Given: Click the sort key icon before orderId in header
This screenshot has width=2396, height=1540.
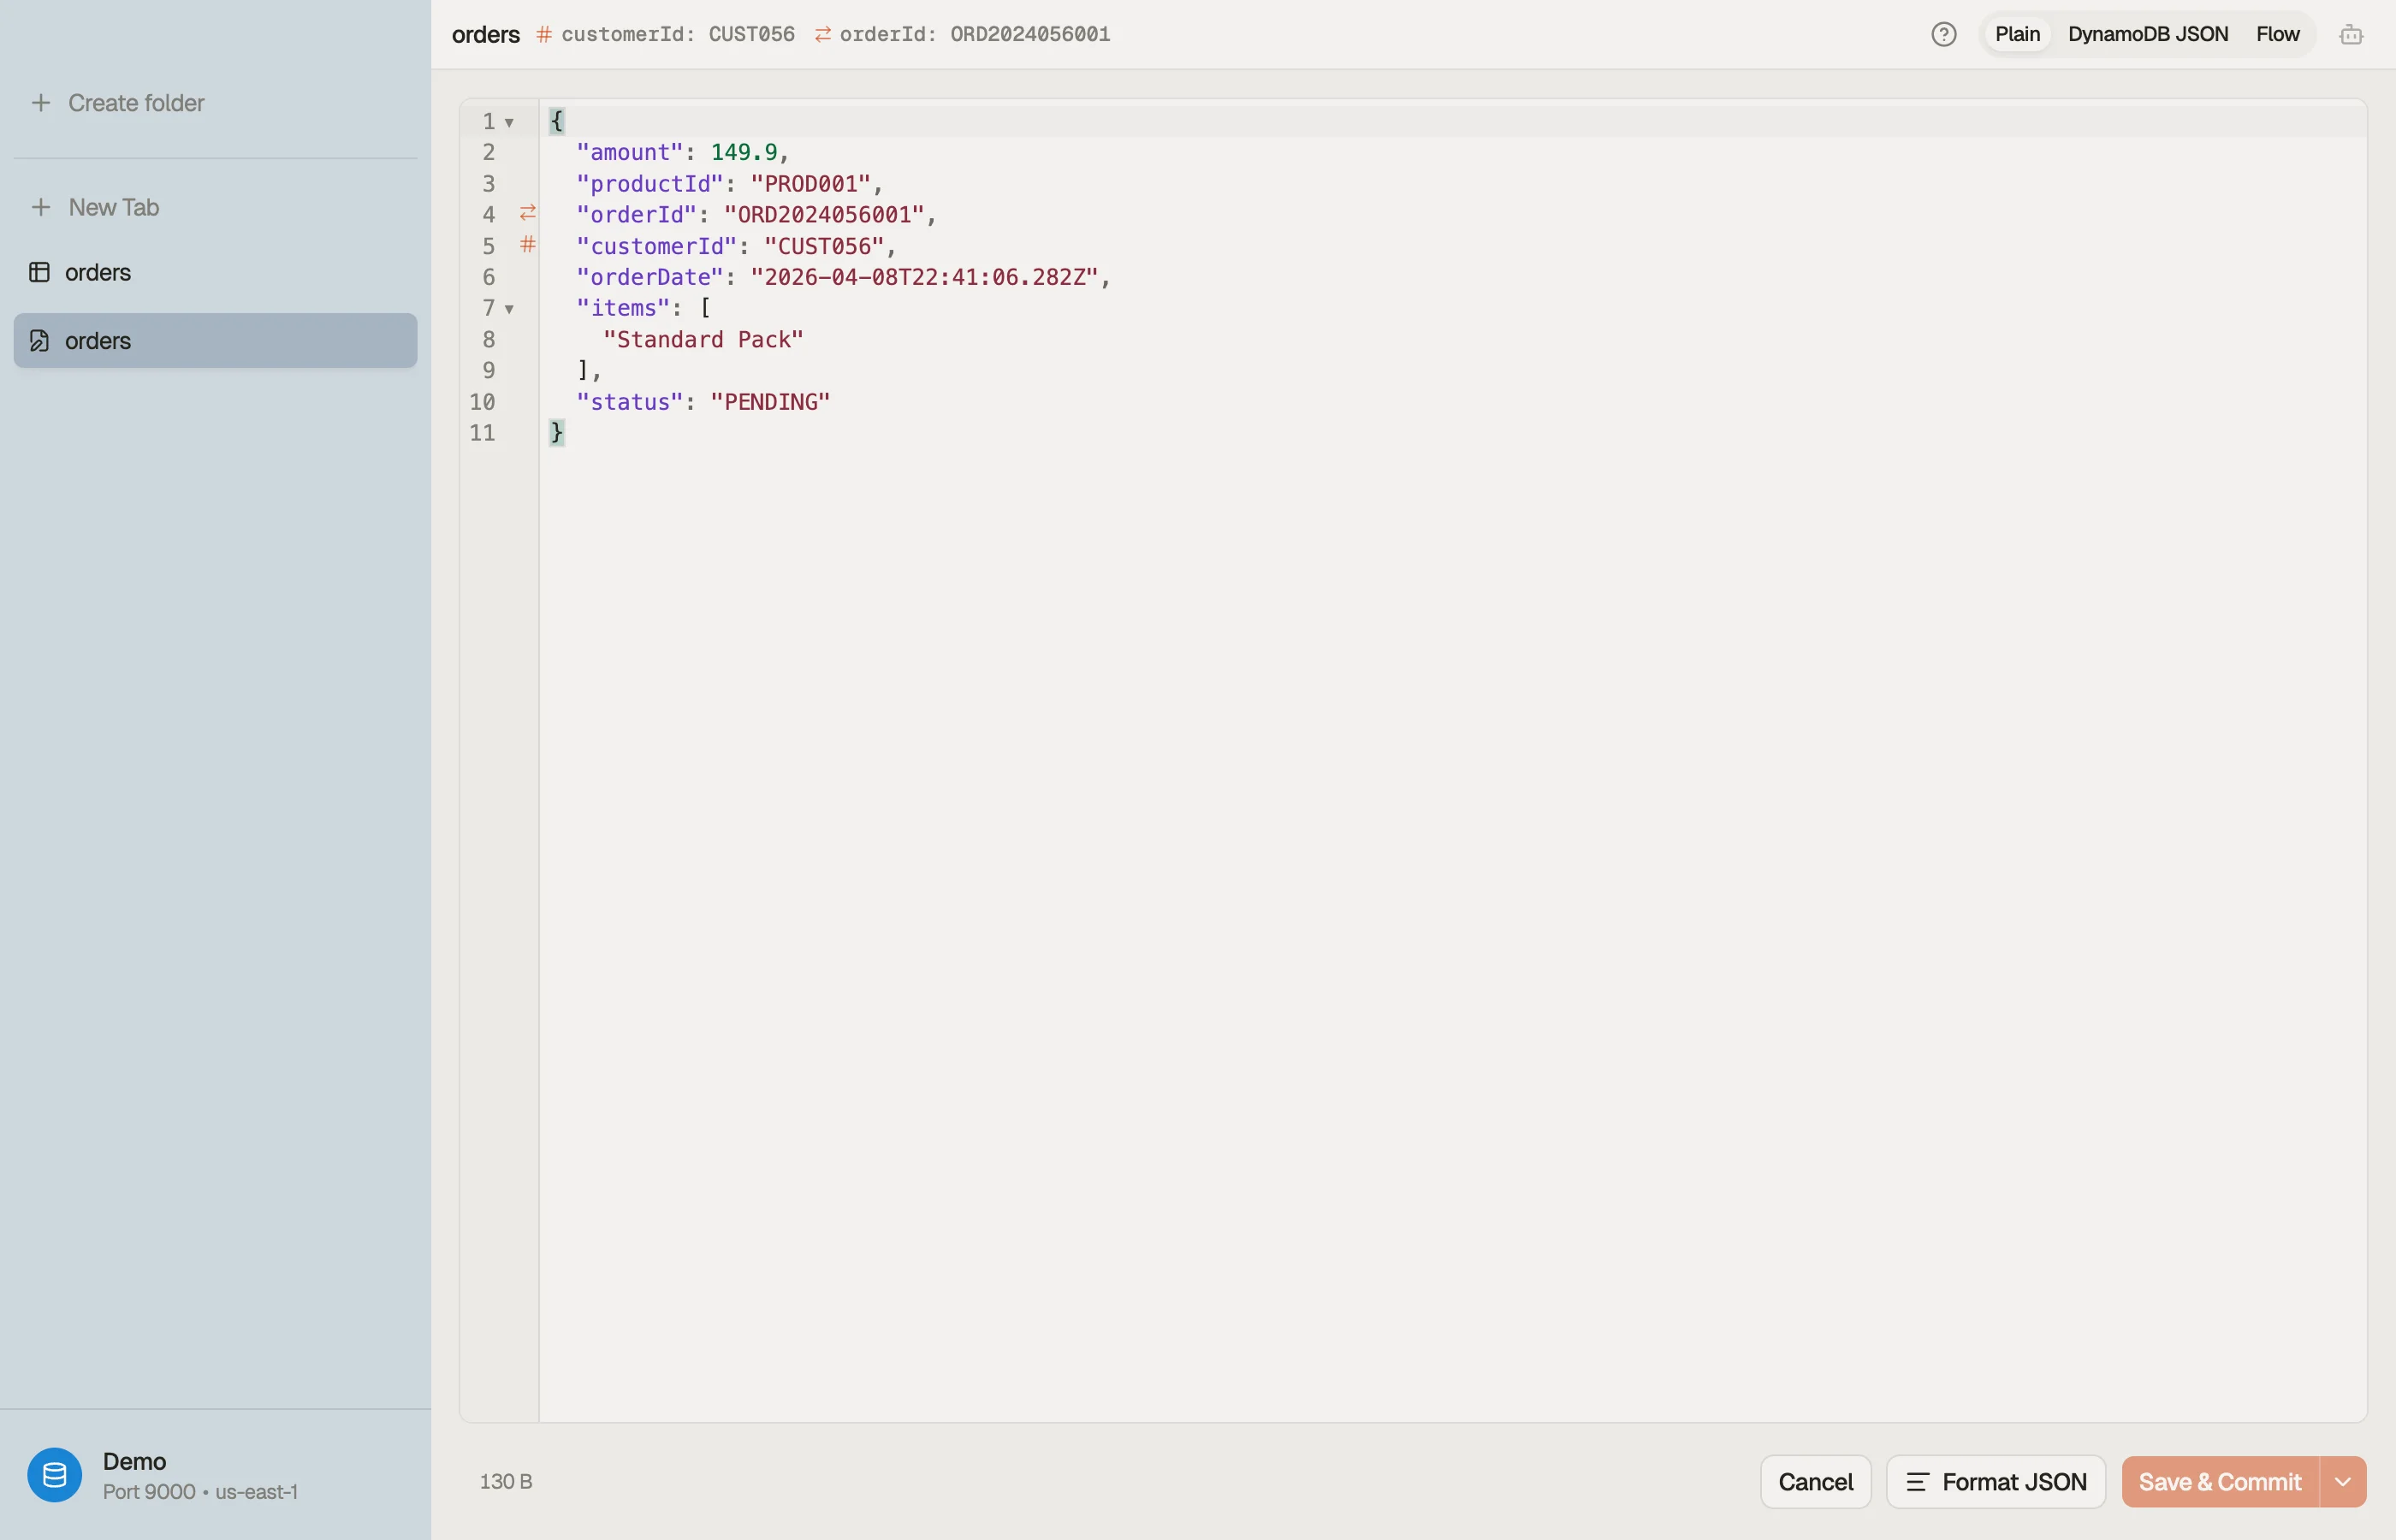Looking at the screenshot, I should pos(822,34).
